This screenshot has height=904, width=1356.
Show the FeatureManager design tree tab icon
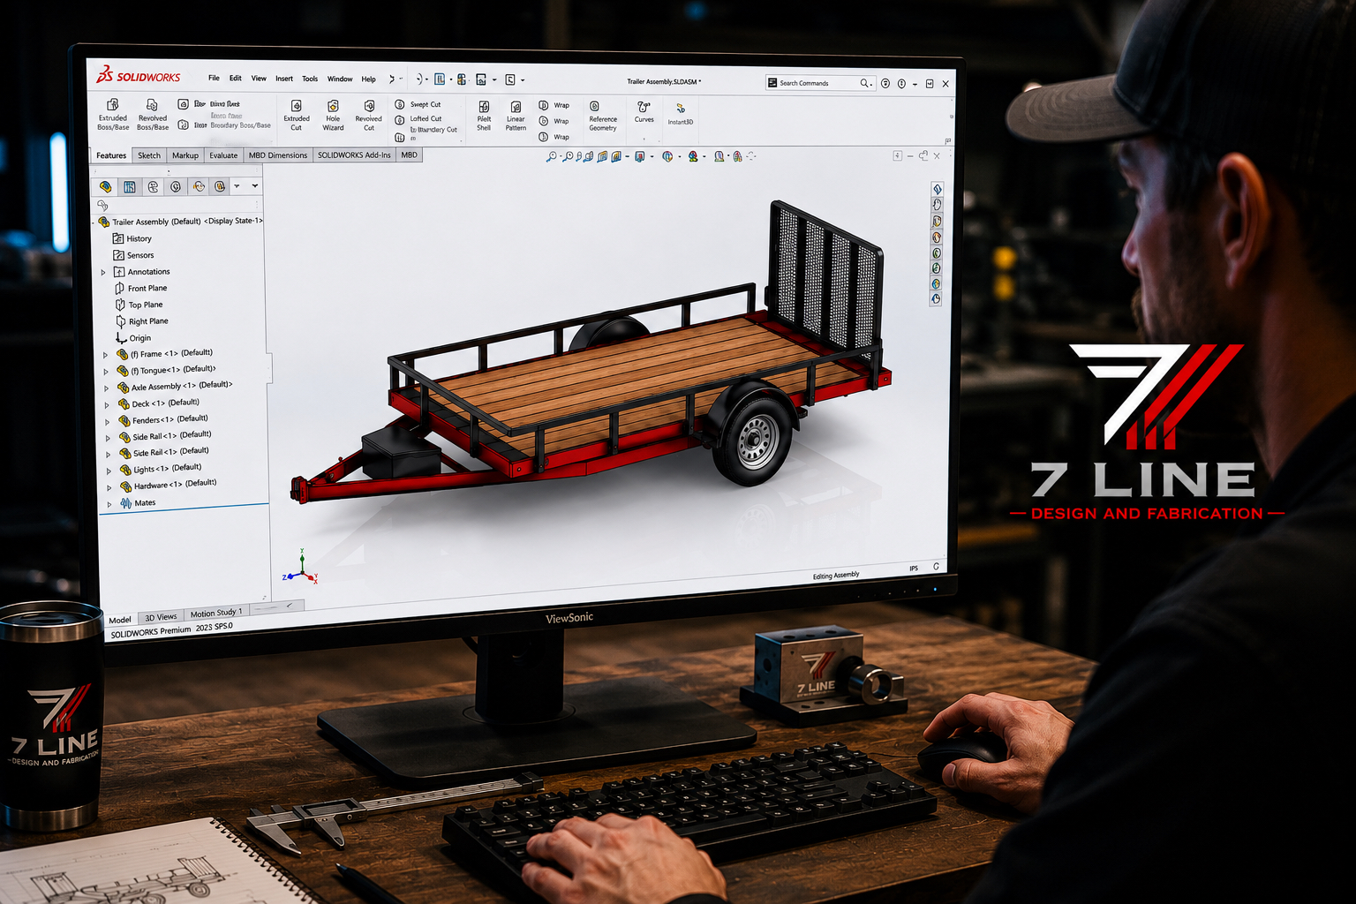(106, 186)
